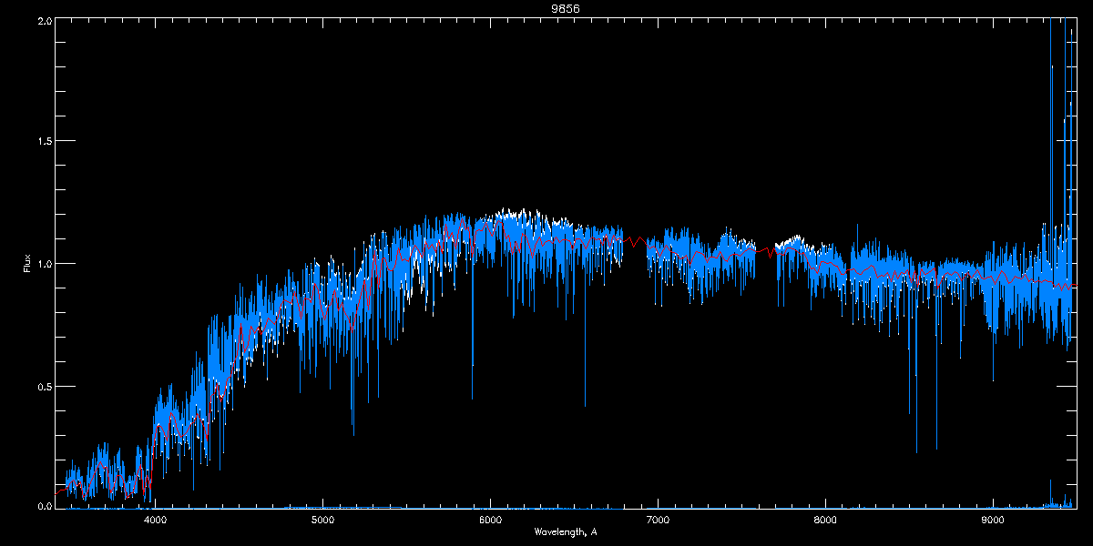Click the 1.5 flux tick label
This screenshot has width=1093, height=546.
(44, 142)
